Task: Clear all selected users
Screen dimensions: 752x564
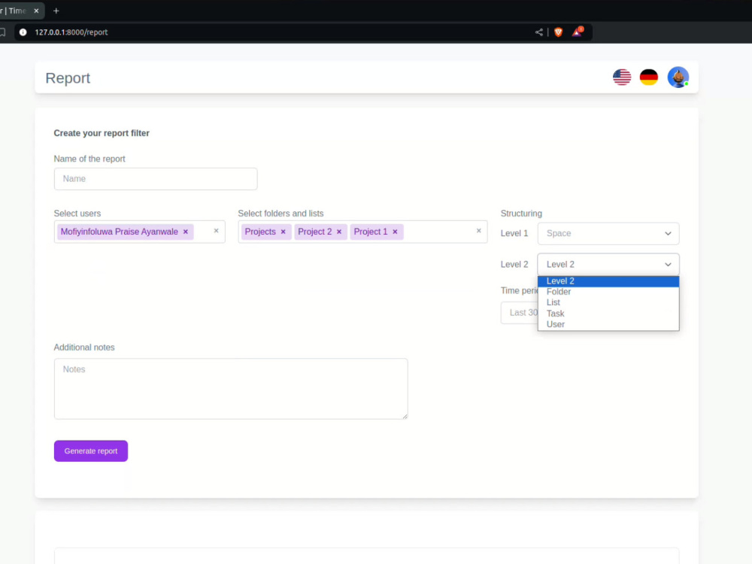Action: [x=217, y=231]
